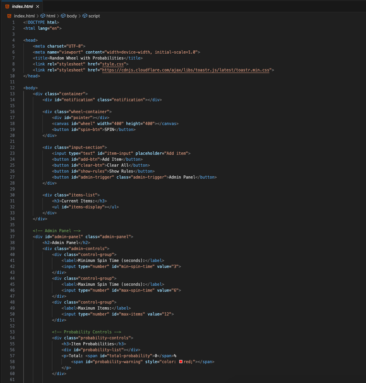Click "Maximum Items:" label text
366x383 pixels.
[x=95, y=308]
